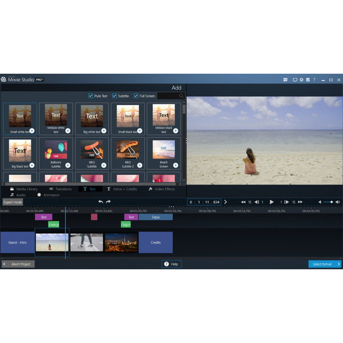Select the Text tab
343x343 pixels.
[90, 189]
